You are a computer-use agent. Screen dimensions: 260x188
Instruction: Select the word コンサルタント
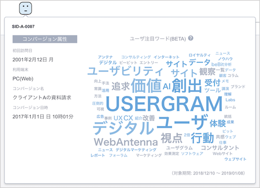click(220, 147)
